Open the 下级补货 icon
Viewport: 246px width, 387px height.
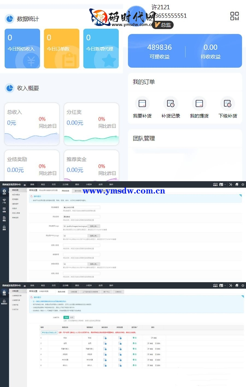[227, 104]
